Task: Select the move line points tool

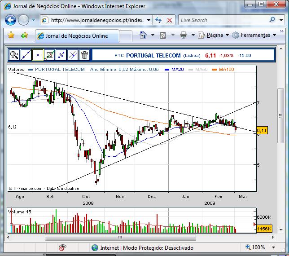Action: (61, 55)
